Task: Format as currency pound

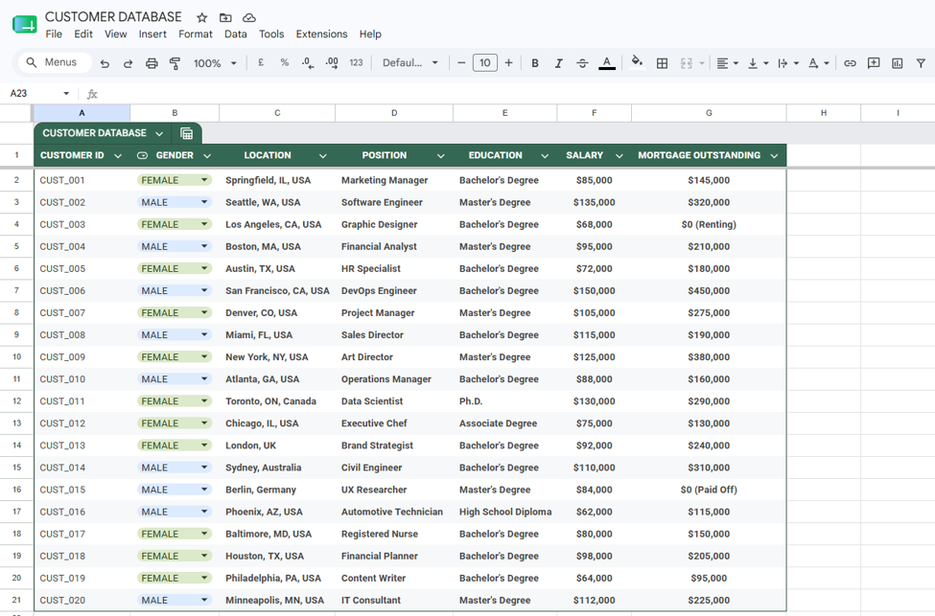Action: [x=261, y=62]
